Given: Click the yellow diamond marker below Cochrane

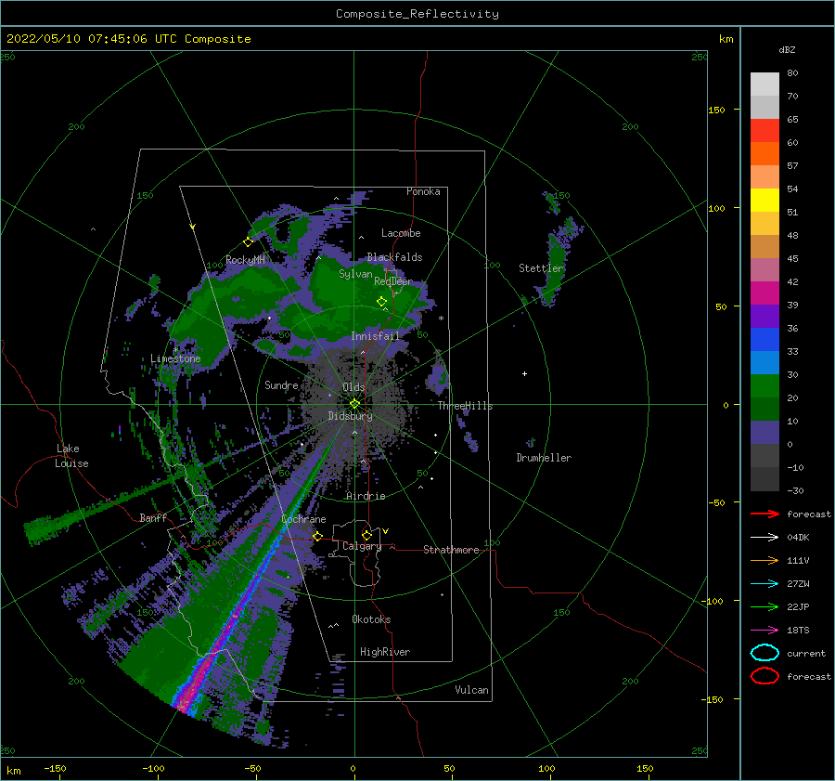Looking at the screenshot, I should 317,536.
